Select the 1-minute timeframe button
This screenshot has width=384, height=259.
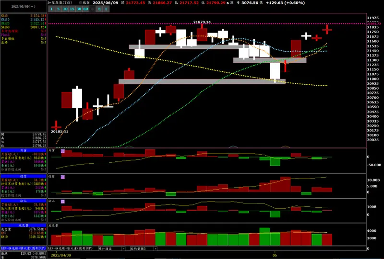(x=51, y=9)
